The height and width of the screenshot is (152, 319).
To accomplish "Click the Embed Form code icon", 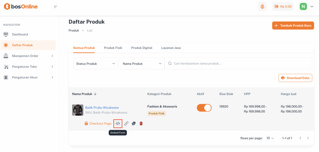I will [x=118, y=123].
